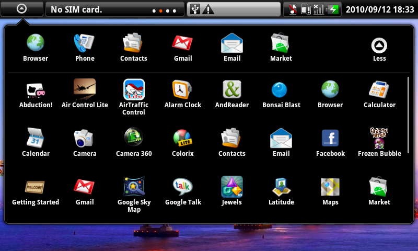The image size is (418, 251).
Task: Open Google Talk
Action: pos(183,191)
